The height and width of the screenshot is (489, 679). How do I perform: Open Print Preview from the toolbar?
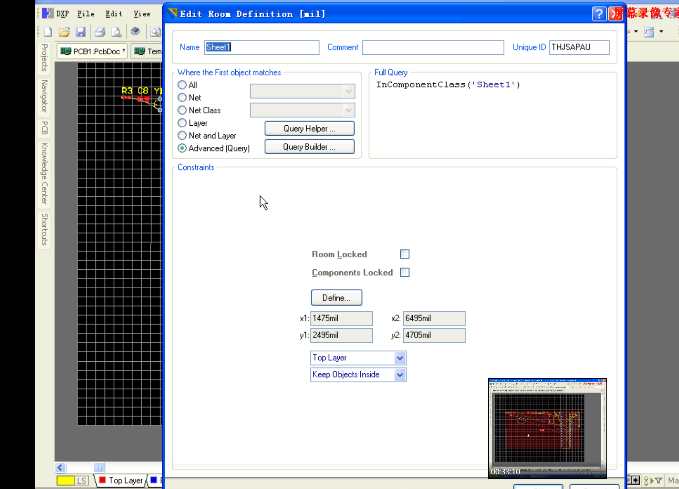116,32
